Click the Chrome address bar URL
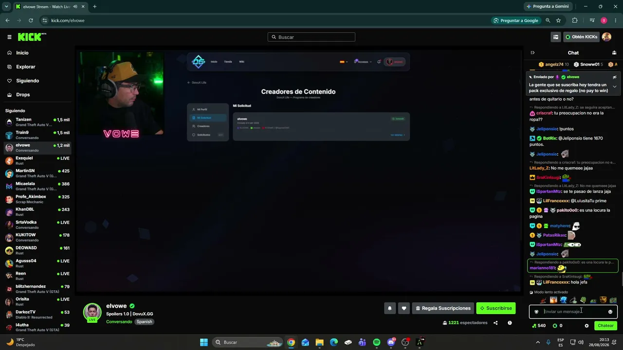Screen dimensions: 623x350 coord(68,20)
